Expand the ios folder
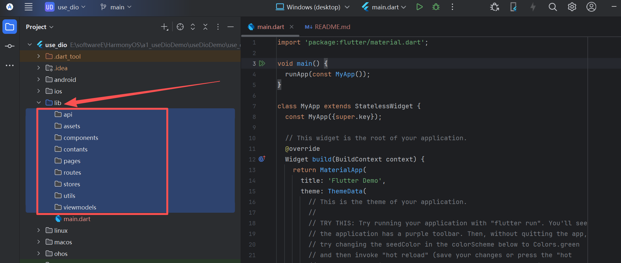This screenshot has height=263, width=621. (x=38, y=91)
